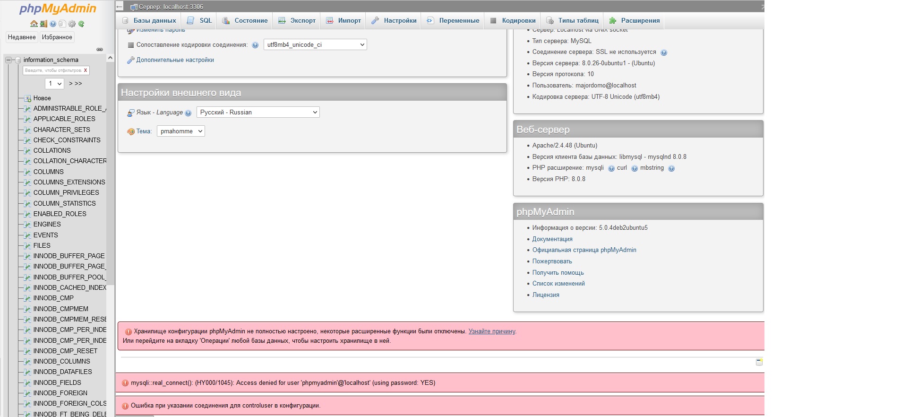Click the log out door icon
Viewport: 901px width, 417px height.
[x=43, y=24]
